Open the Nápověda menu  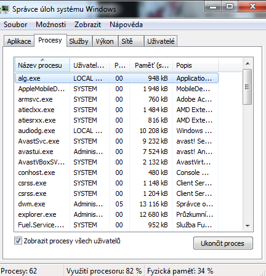126,25
